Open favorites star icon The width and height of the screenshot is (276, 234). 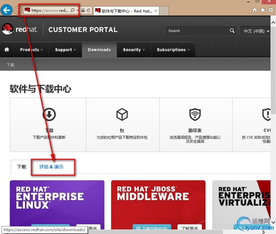point(262,10)
